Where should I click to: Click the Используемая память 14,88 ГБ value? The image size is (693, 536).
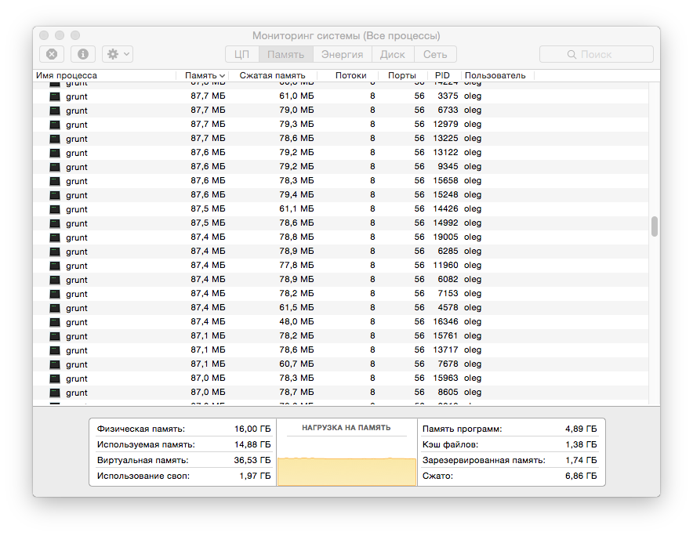(x=252, y=444)
